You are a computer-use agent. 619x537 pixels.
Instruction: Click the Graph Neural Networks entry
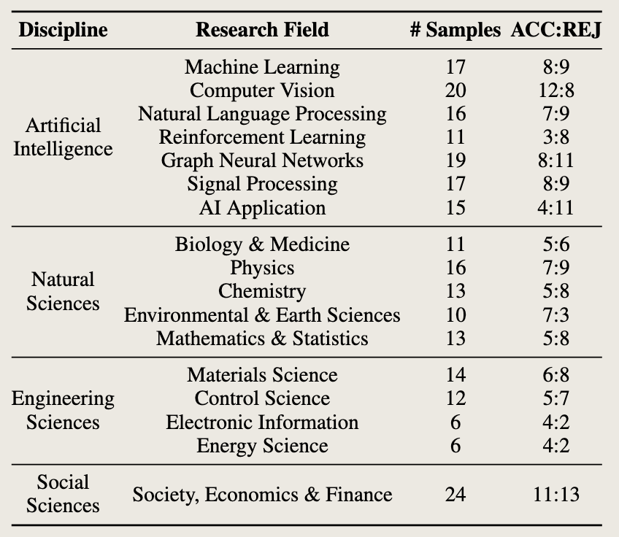pyautogui.click(x=262, y=161)
